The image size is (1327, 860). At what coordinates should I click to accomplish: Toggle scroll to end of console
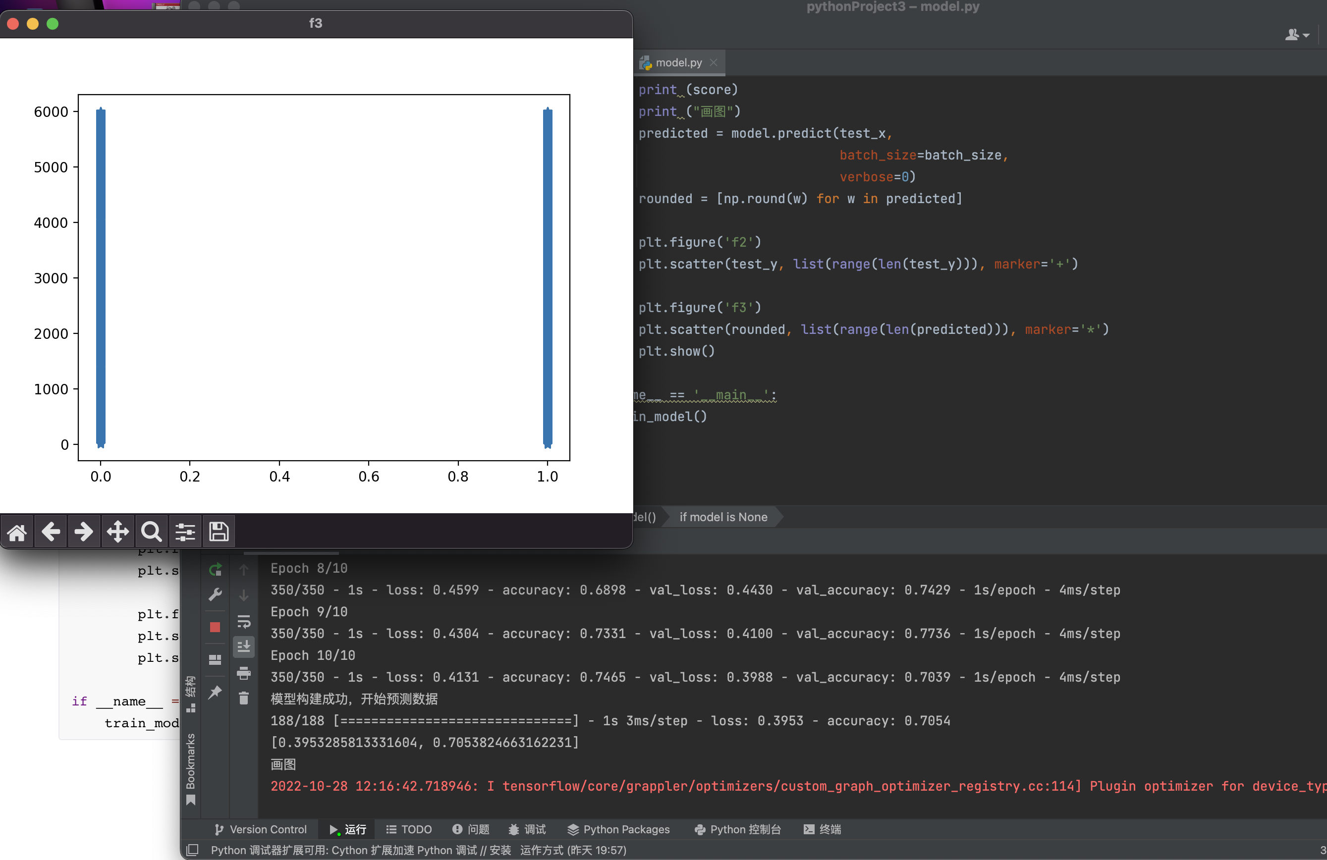[x=244, y=647]
